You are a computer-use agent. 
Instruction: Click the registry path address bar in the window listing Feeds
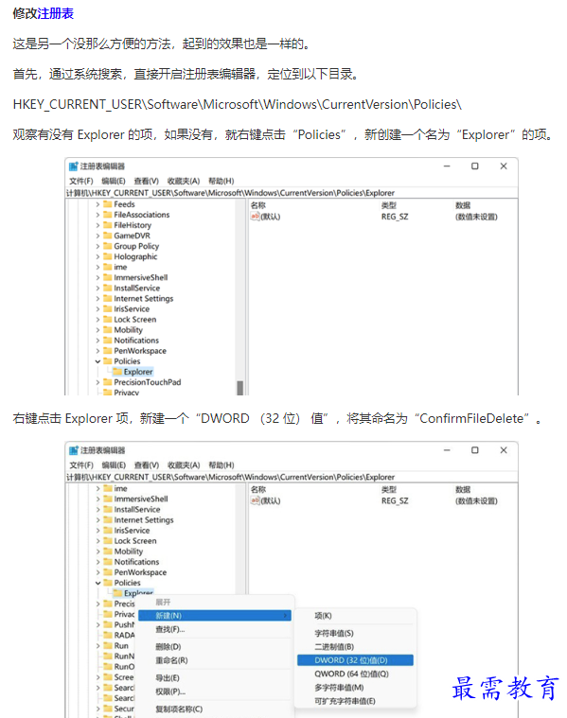point(292,193)
